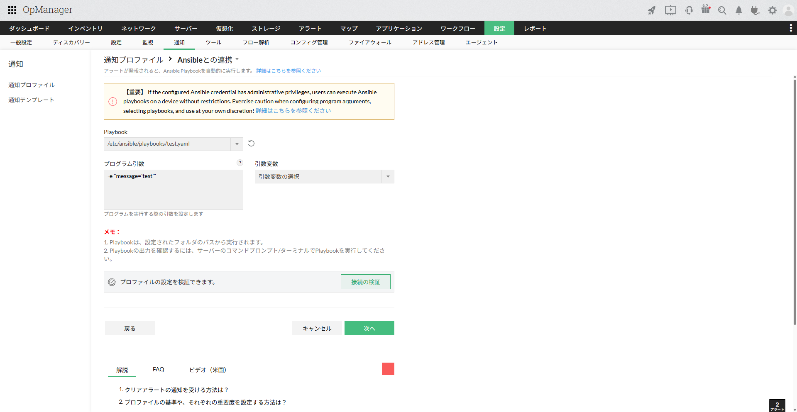Select the 設定 main menu tab
797x412 pixels.
point(499,28)
